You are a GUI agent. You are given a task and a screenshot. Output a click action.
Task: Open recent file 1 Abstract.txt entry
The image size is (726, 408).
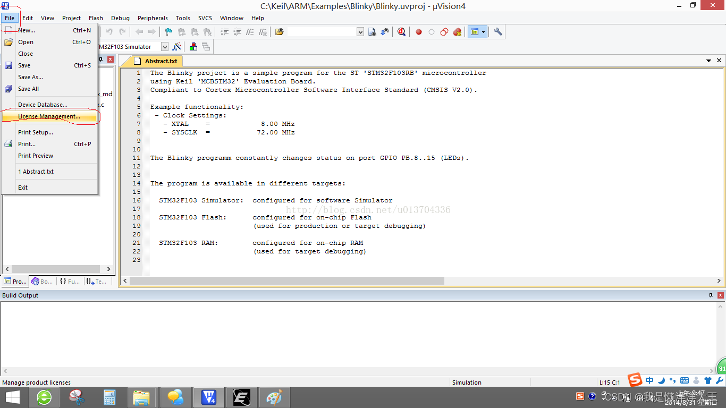[x=50, y=172]
